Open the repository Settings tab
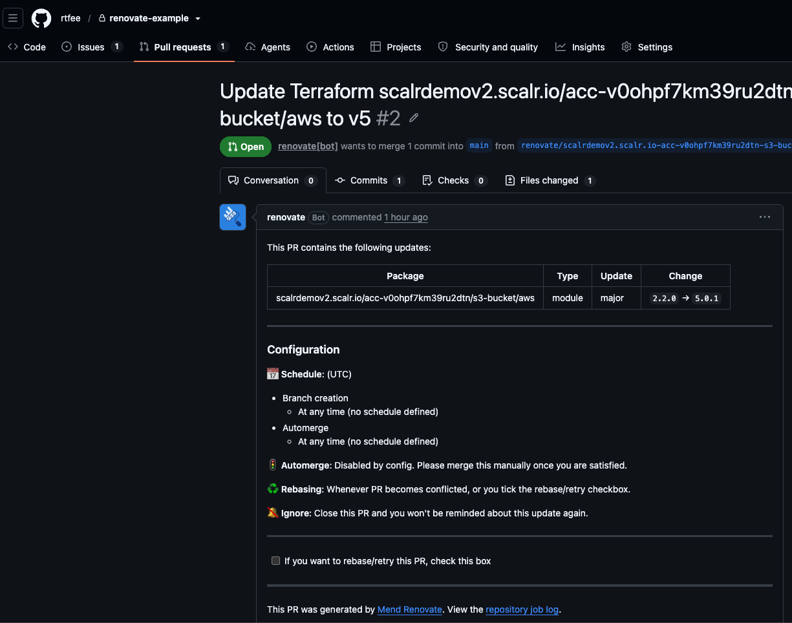The width and height of the screenshot is (792, 623). [x=647, y=47]
